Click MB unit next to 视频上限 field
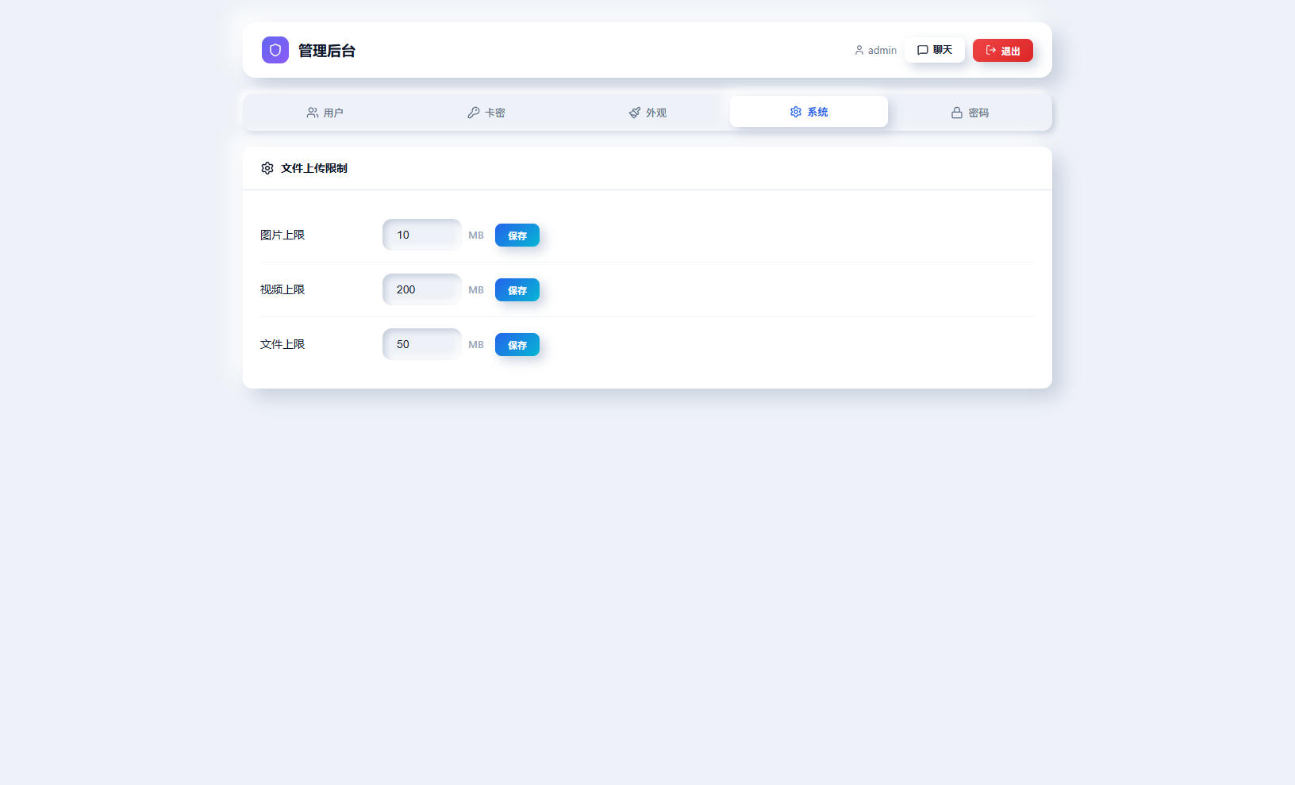The width and height of the screenshot is (1295, 785). 476,290
